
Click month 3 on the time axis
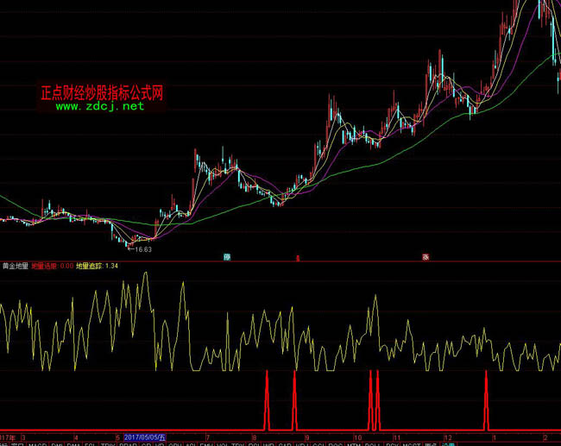(23, 437)
